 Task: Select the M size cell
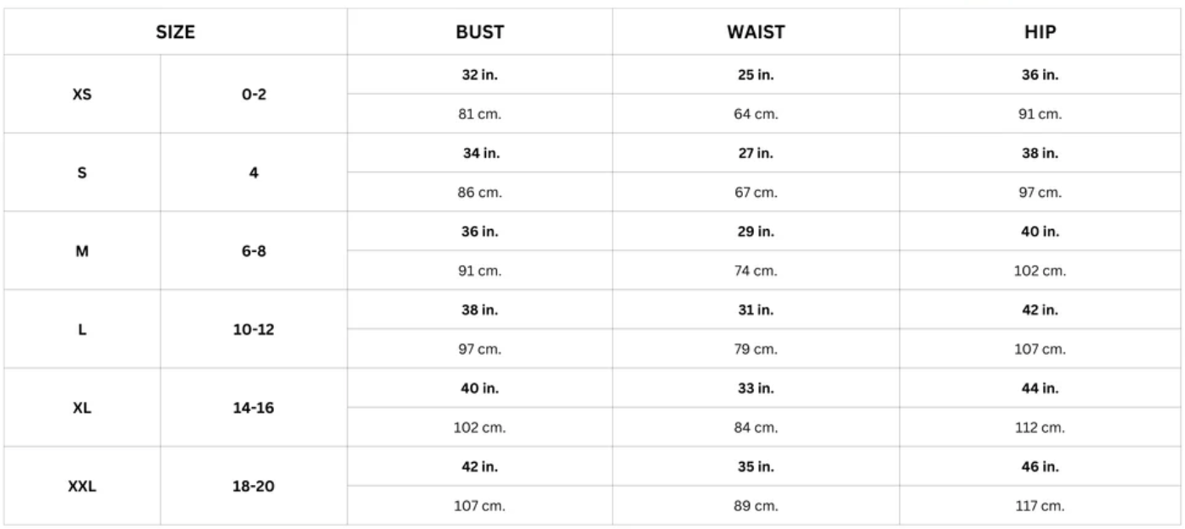click(82, 251)
